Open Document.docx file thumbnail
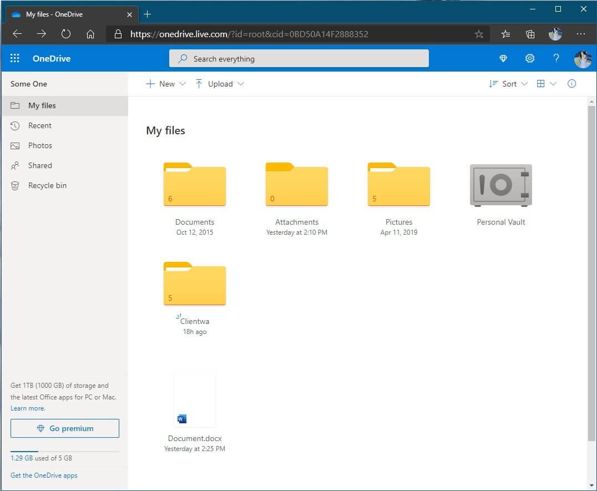 coord(195,399)
